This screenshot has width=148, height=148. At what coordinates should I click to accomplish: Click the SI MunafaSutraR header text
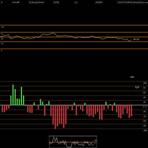click(36, 2)
